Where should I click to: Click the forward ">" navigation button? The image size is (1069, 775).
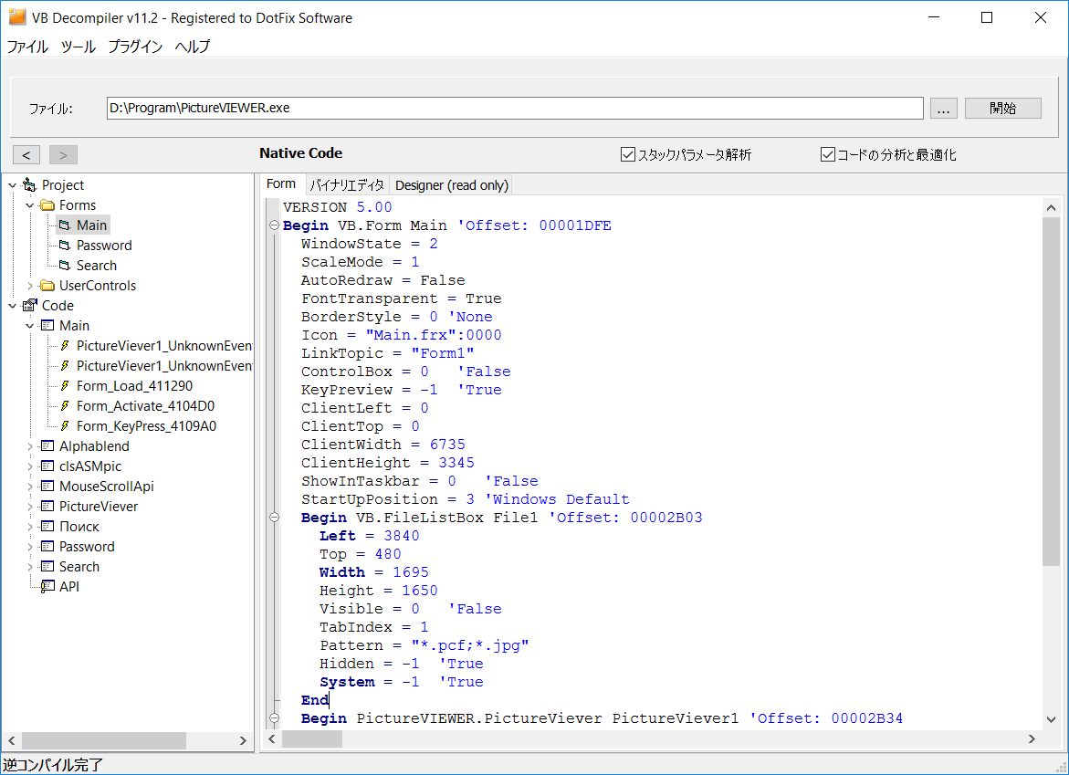coord(63,155)
